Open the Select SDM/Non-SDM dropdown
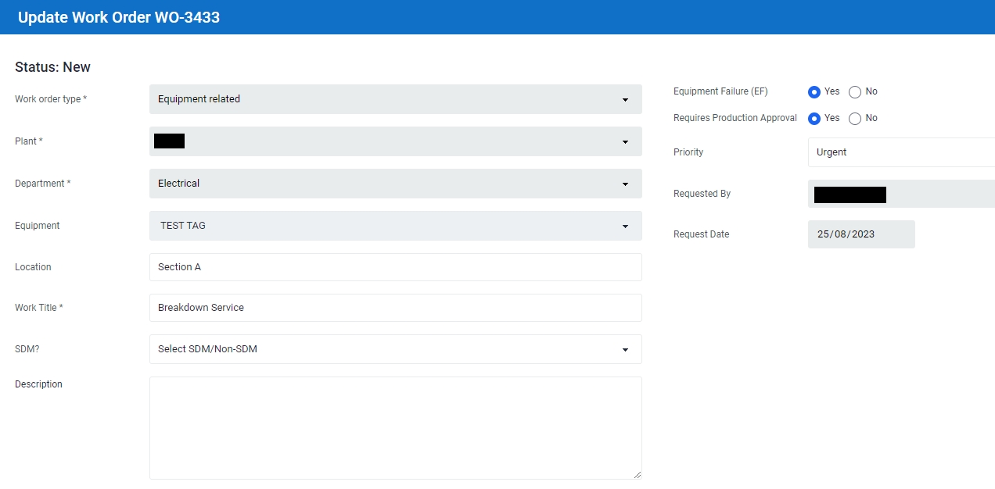The image size is (995, 489). 395,349
